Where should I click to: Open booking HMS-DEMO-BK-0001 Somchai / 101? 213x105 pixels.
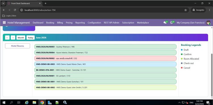(x=105, y=82)
